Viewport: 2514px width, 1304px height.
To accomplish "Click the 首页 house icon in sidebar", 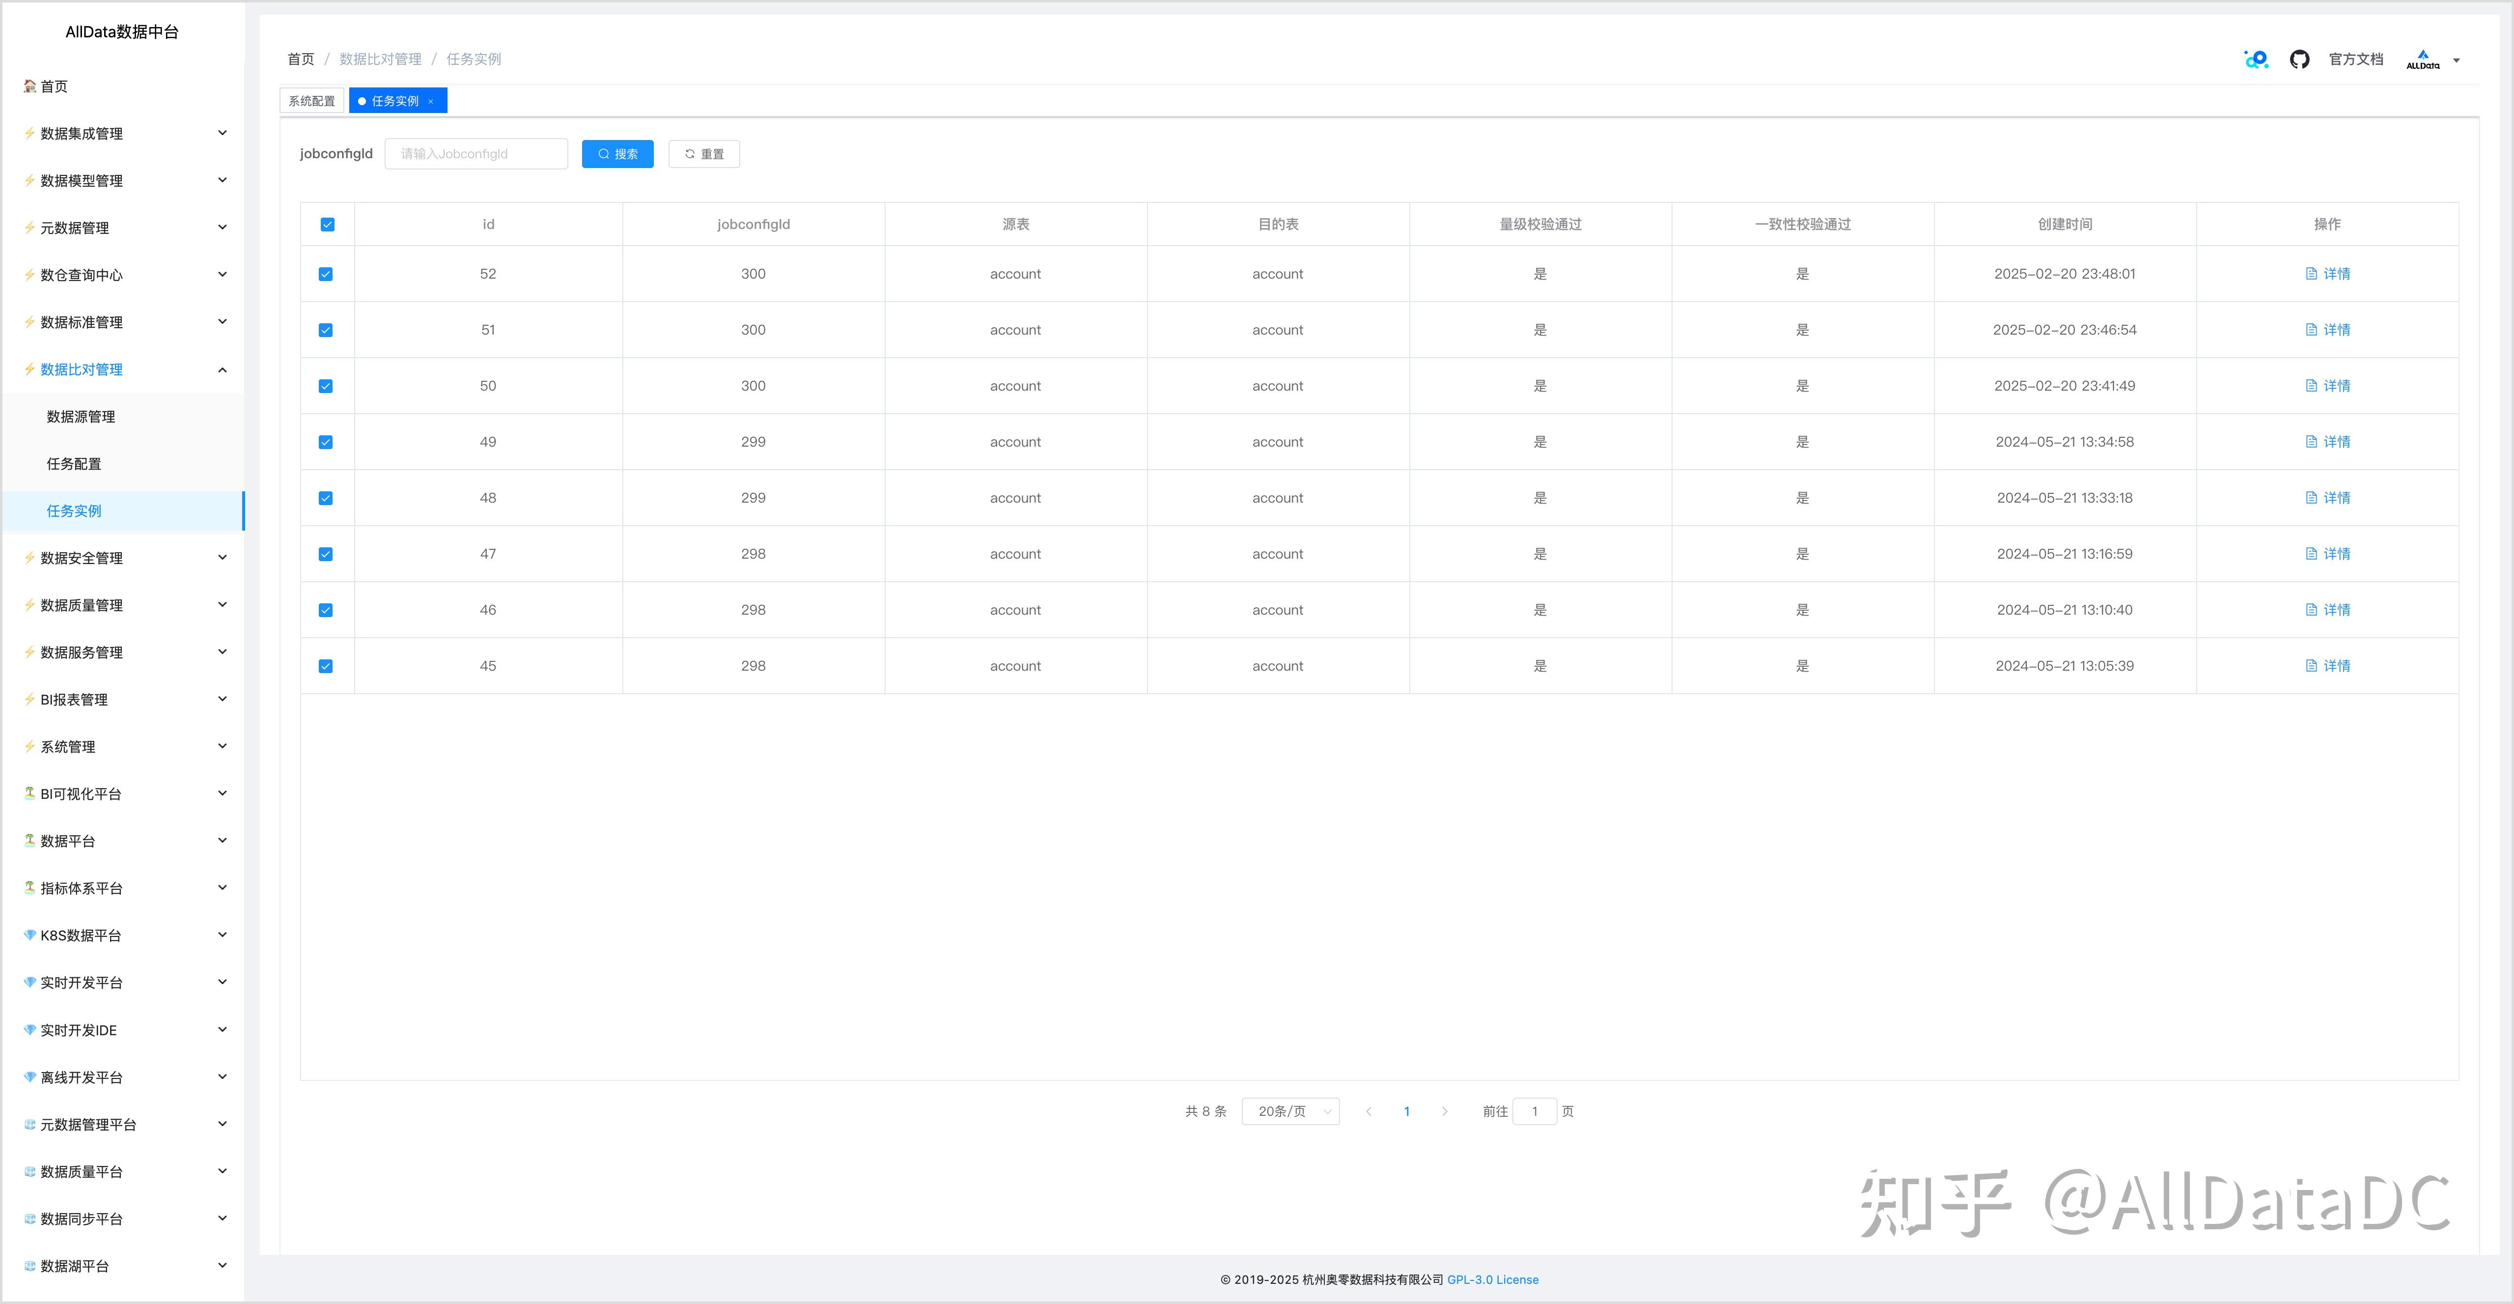I will tap(29, 86).
